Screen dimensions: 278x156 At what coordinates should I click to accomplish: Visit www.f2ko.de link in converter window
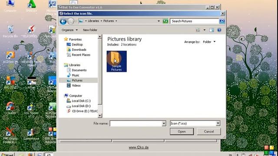click(139, 147)
